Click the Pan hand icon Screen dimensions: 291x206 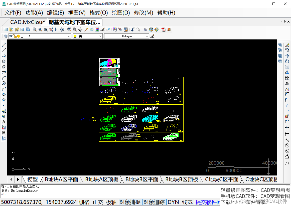[51, 30]
